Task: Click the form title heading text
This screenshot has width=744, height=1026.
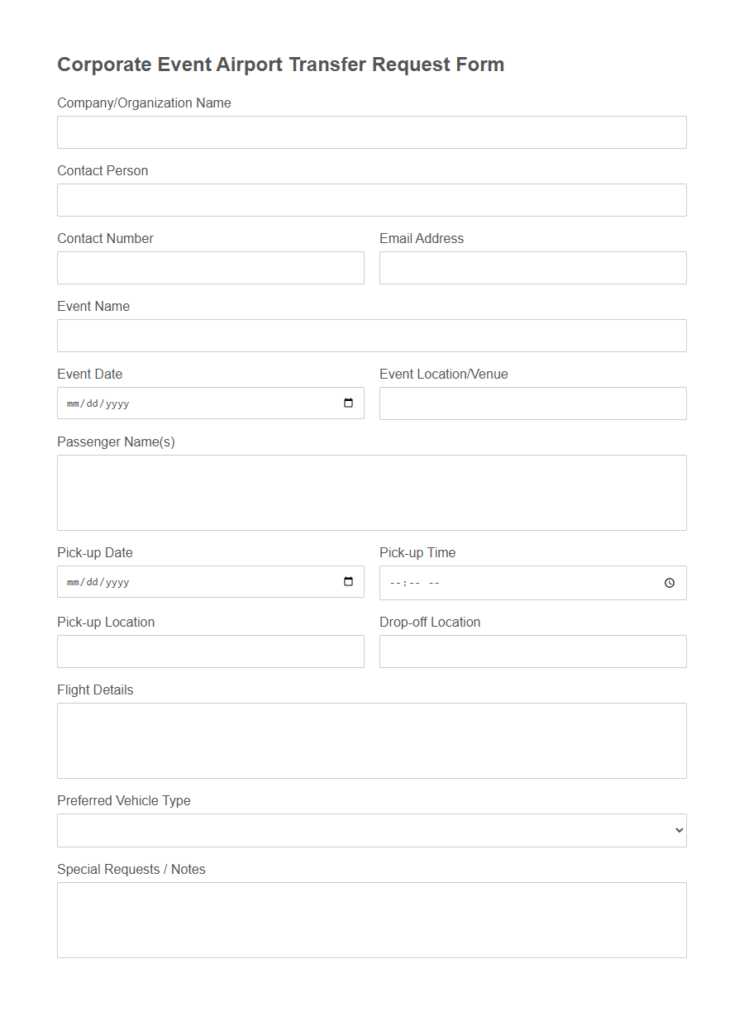Action: coord(280,64)
